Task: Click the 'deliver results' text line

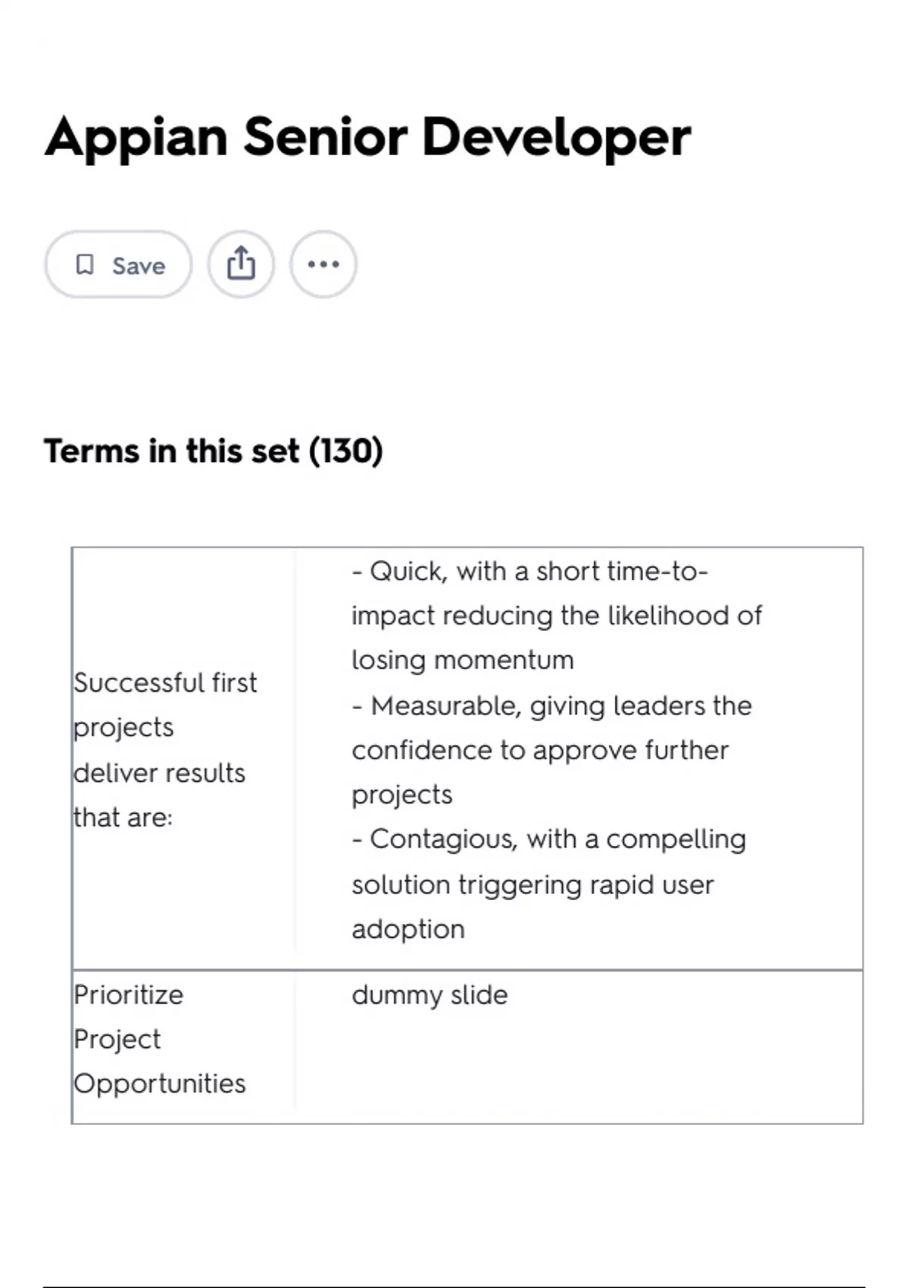Action: [159, 773]
